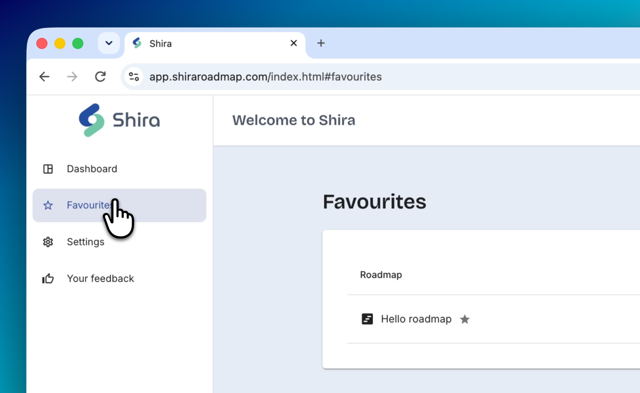Click the Settings gear icon

point(48,242)
